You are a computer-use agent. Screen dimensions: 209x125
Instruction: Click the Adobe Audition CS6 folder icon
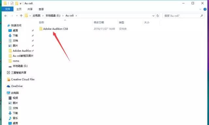tap(41, 29)
